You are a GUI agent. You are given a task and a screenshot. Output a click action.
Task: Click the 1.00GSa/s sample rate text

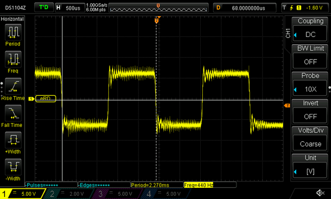tap(97, 5)
